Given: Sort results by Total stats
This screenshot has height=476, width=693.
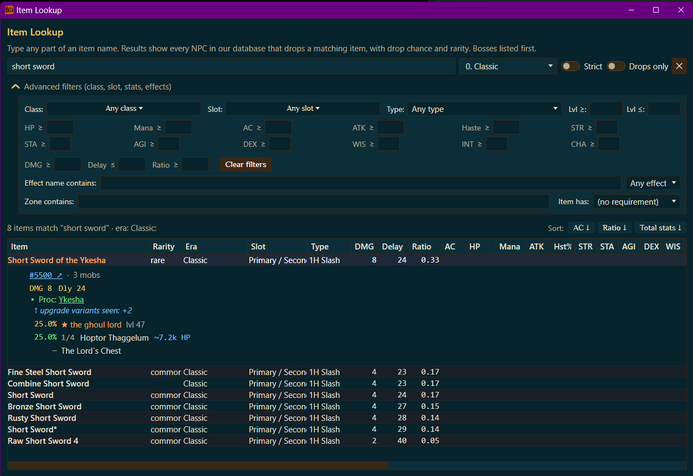Looking at the screenshot, I should click(660, 228).
